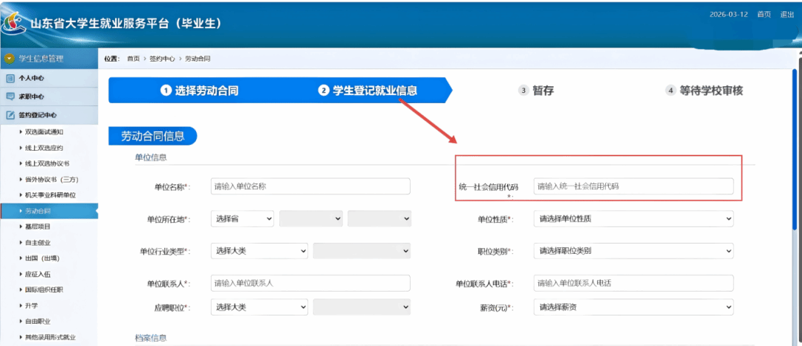Focus the 单位名称 input field

(x=310, y=186)
